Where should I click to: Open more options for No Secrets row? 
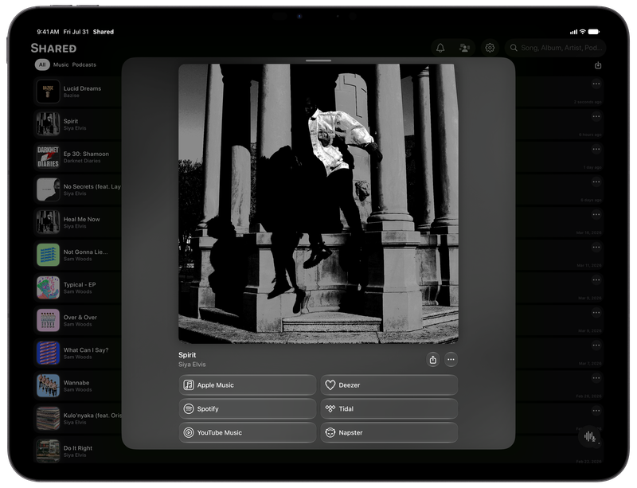(596, 182)
